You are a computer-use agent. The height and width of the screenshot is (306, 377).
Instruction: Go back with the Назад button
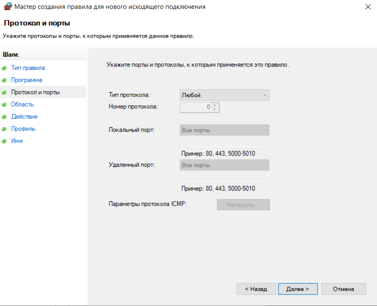coord(256,289)
